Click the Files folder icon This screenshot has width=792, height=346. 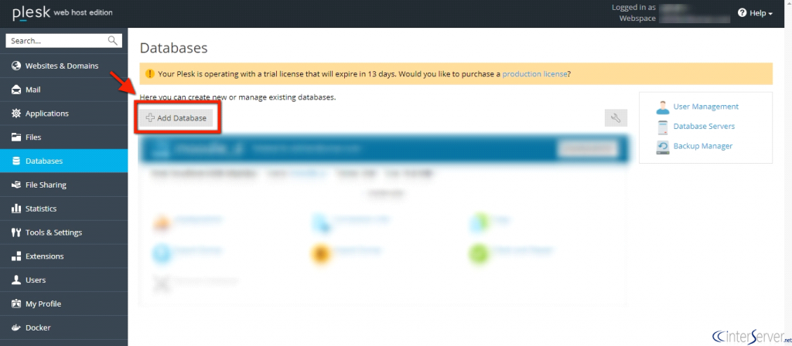pos(16,137)
